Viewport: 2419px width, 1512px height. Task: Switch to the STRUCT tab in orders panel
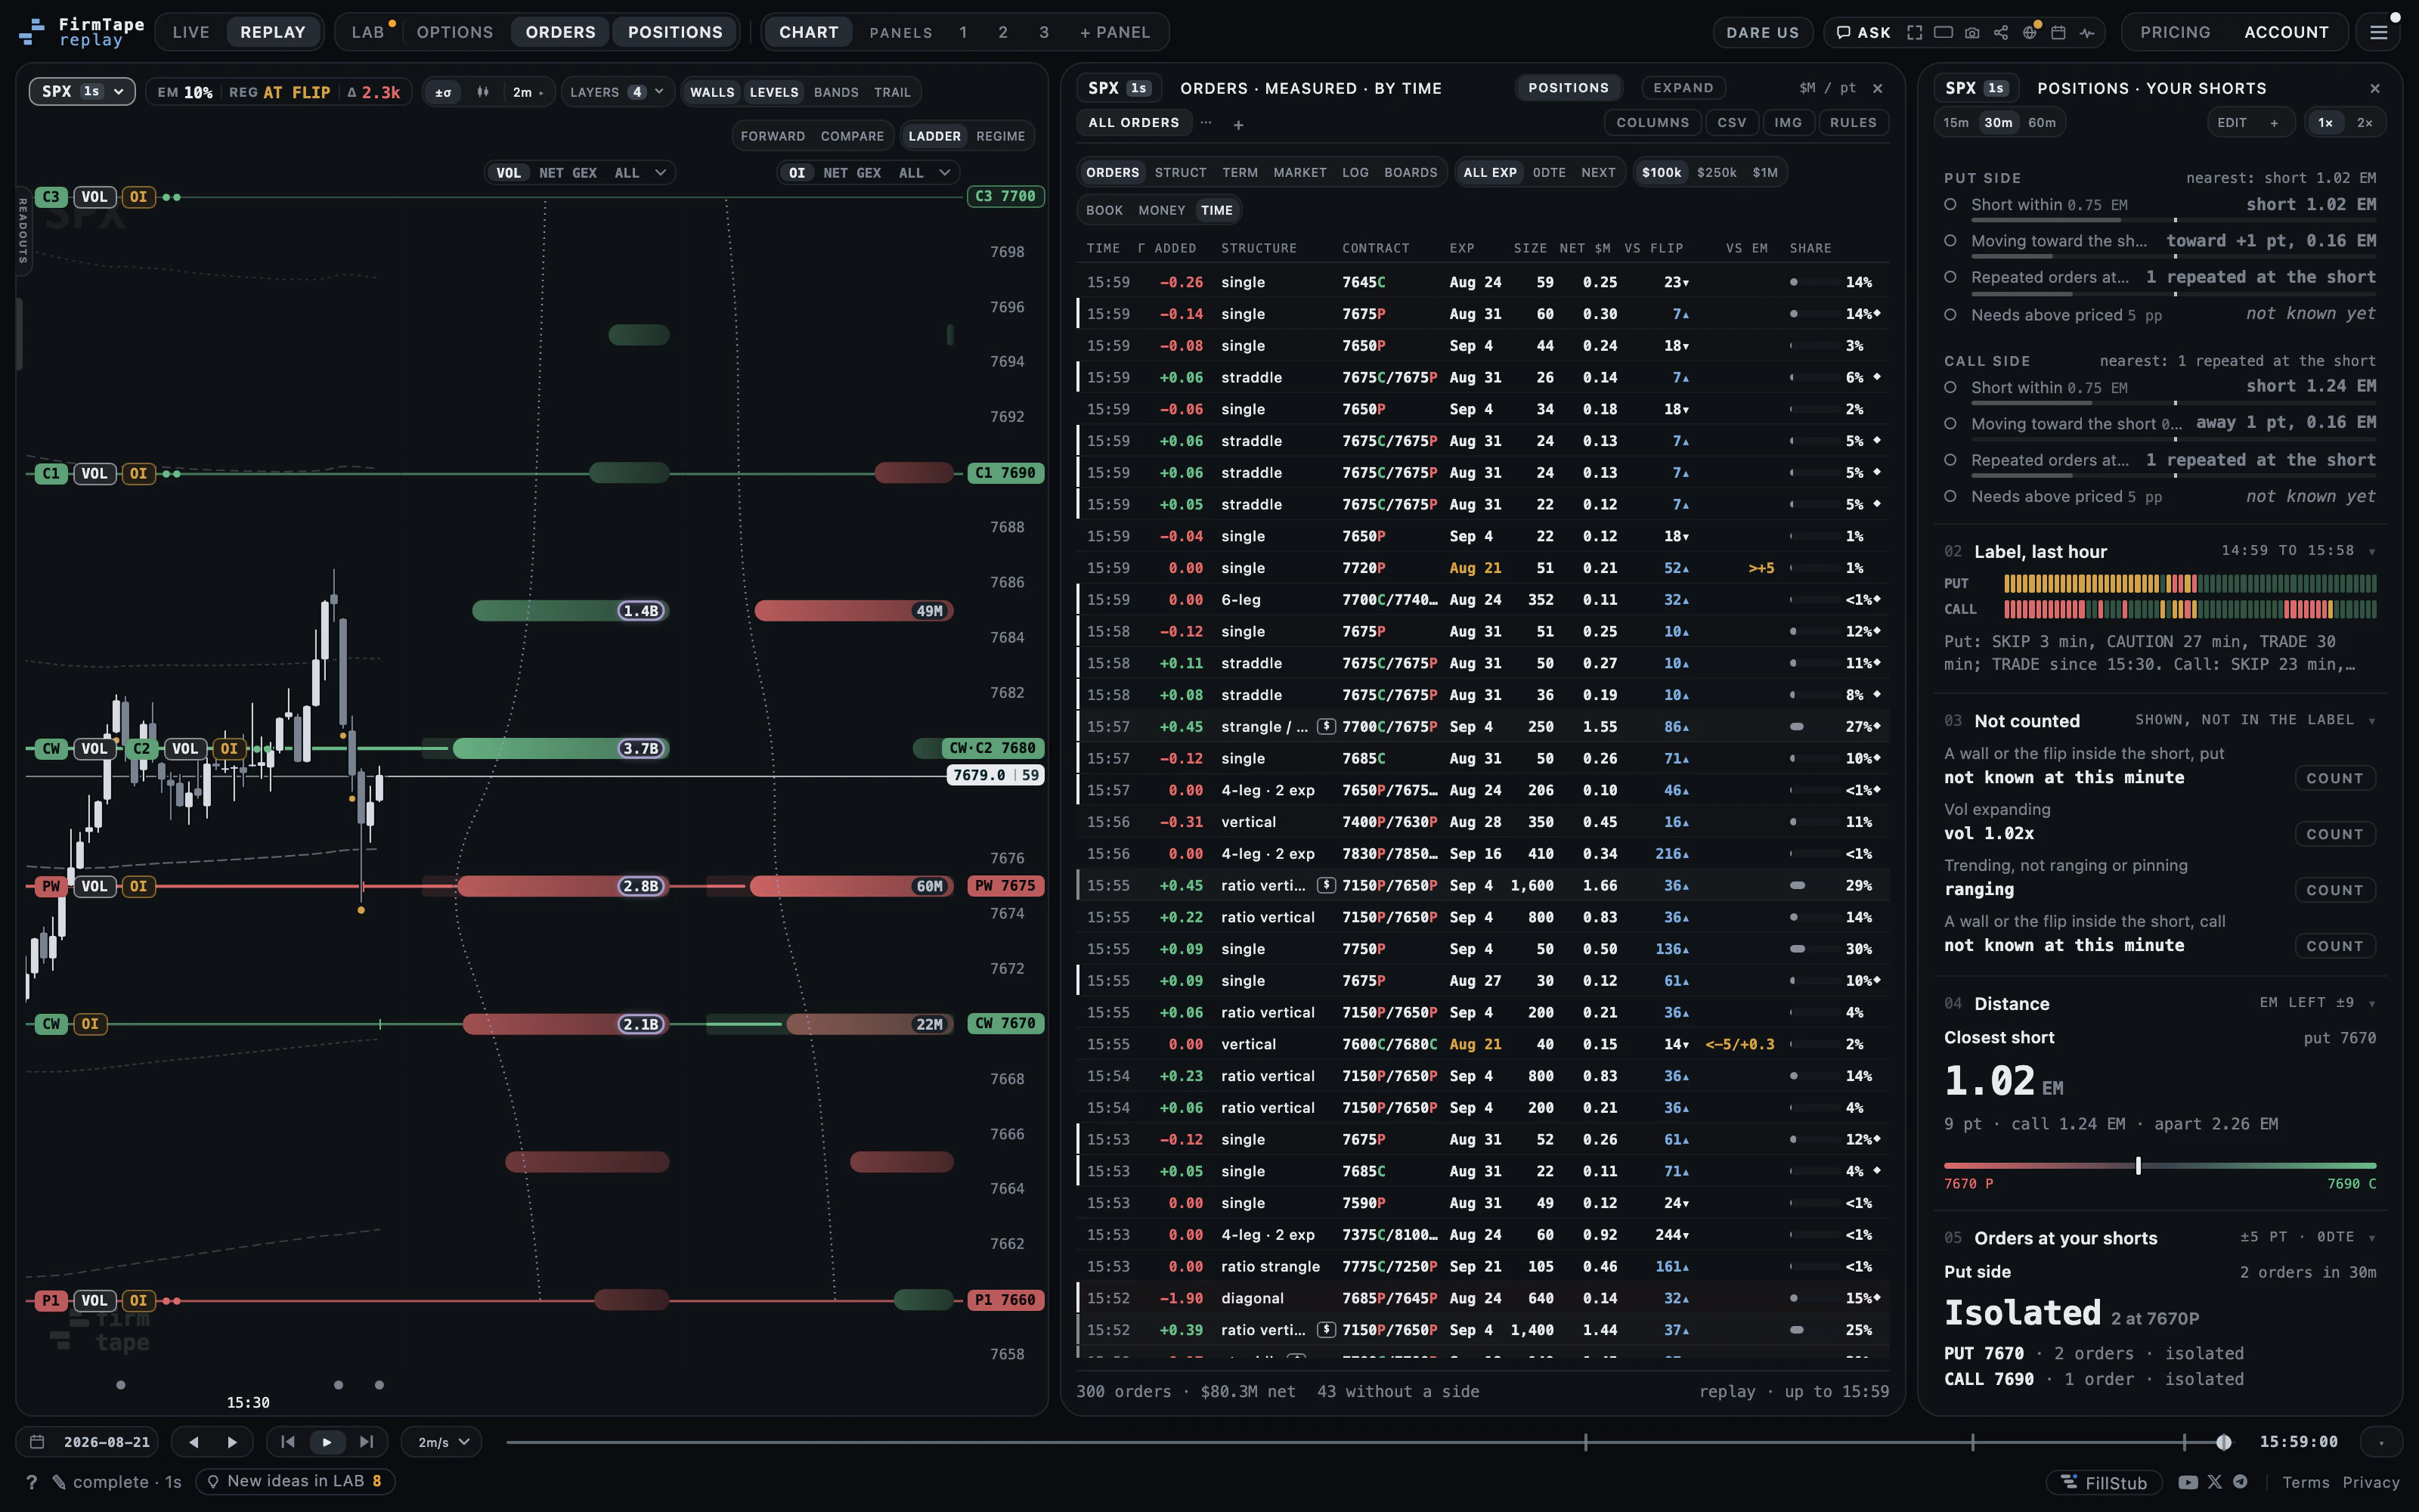pyautogui.click(x=1181, y=172)
